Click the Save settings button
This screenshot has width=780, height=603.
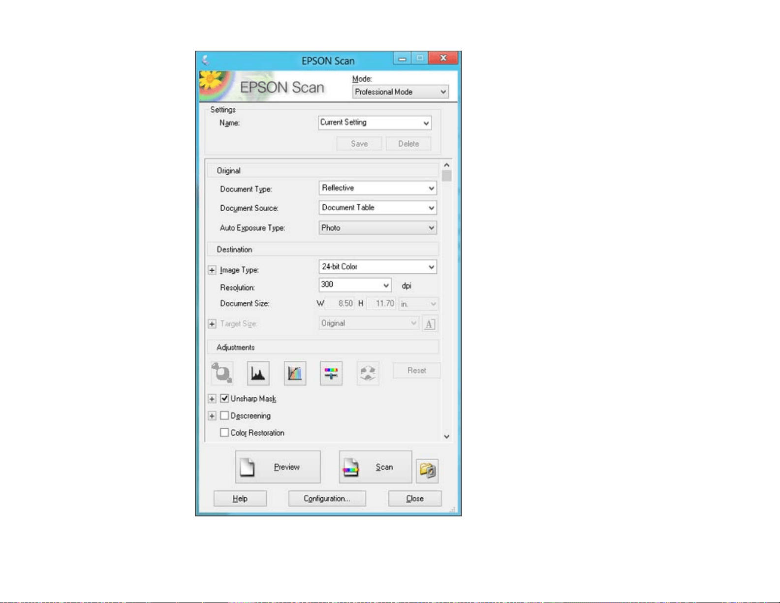click(x=359, y=144)
